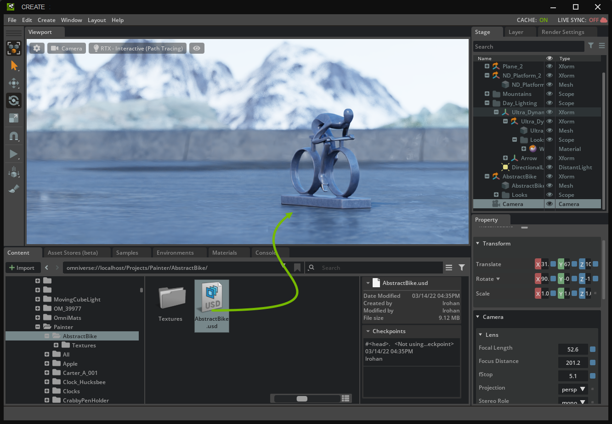Click Content browser back arrow
This screenshot has height=424, width=612.
click(47, 268)
